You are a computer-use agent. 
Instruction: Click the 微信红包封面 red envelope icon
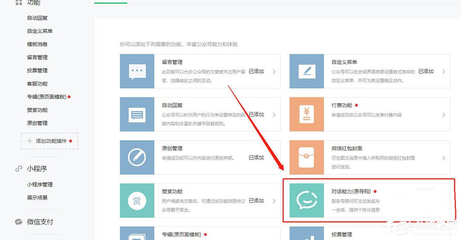(x=307, y=158)
